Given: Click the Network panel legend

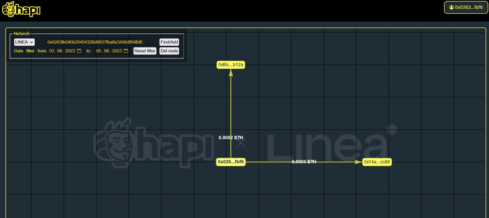Looking at the screenshot, I should [x=22, y=33].
